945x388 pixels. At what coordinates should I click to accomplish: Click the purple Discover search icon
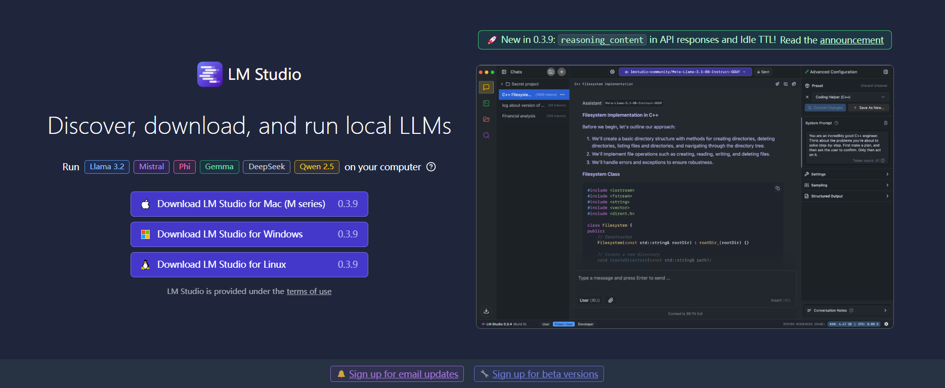tap(486, 135)
